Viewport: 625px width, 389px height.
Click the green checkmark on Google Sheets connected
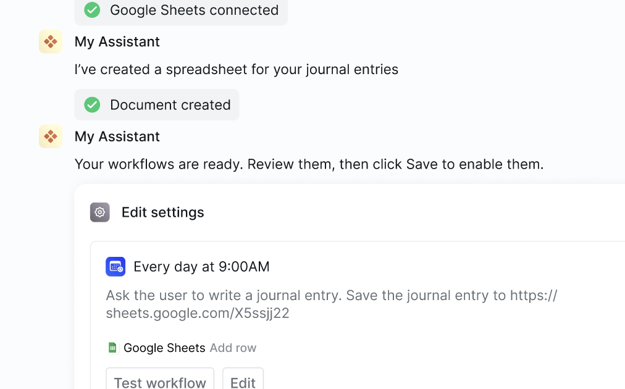point(92,10)
